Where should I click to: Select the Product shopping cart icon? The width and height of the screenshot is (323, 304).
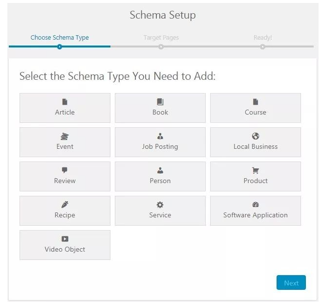click(x=256, y=170)
